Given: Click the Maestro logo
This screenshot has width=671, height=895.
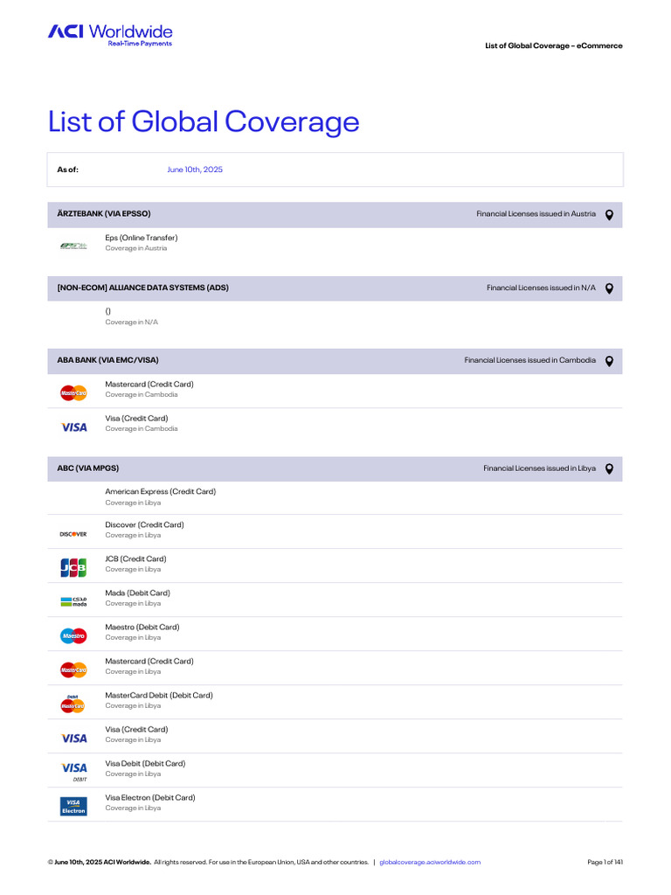Looking at the screenshot, I should tap(73, 636).
